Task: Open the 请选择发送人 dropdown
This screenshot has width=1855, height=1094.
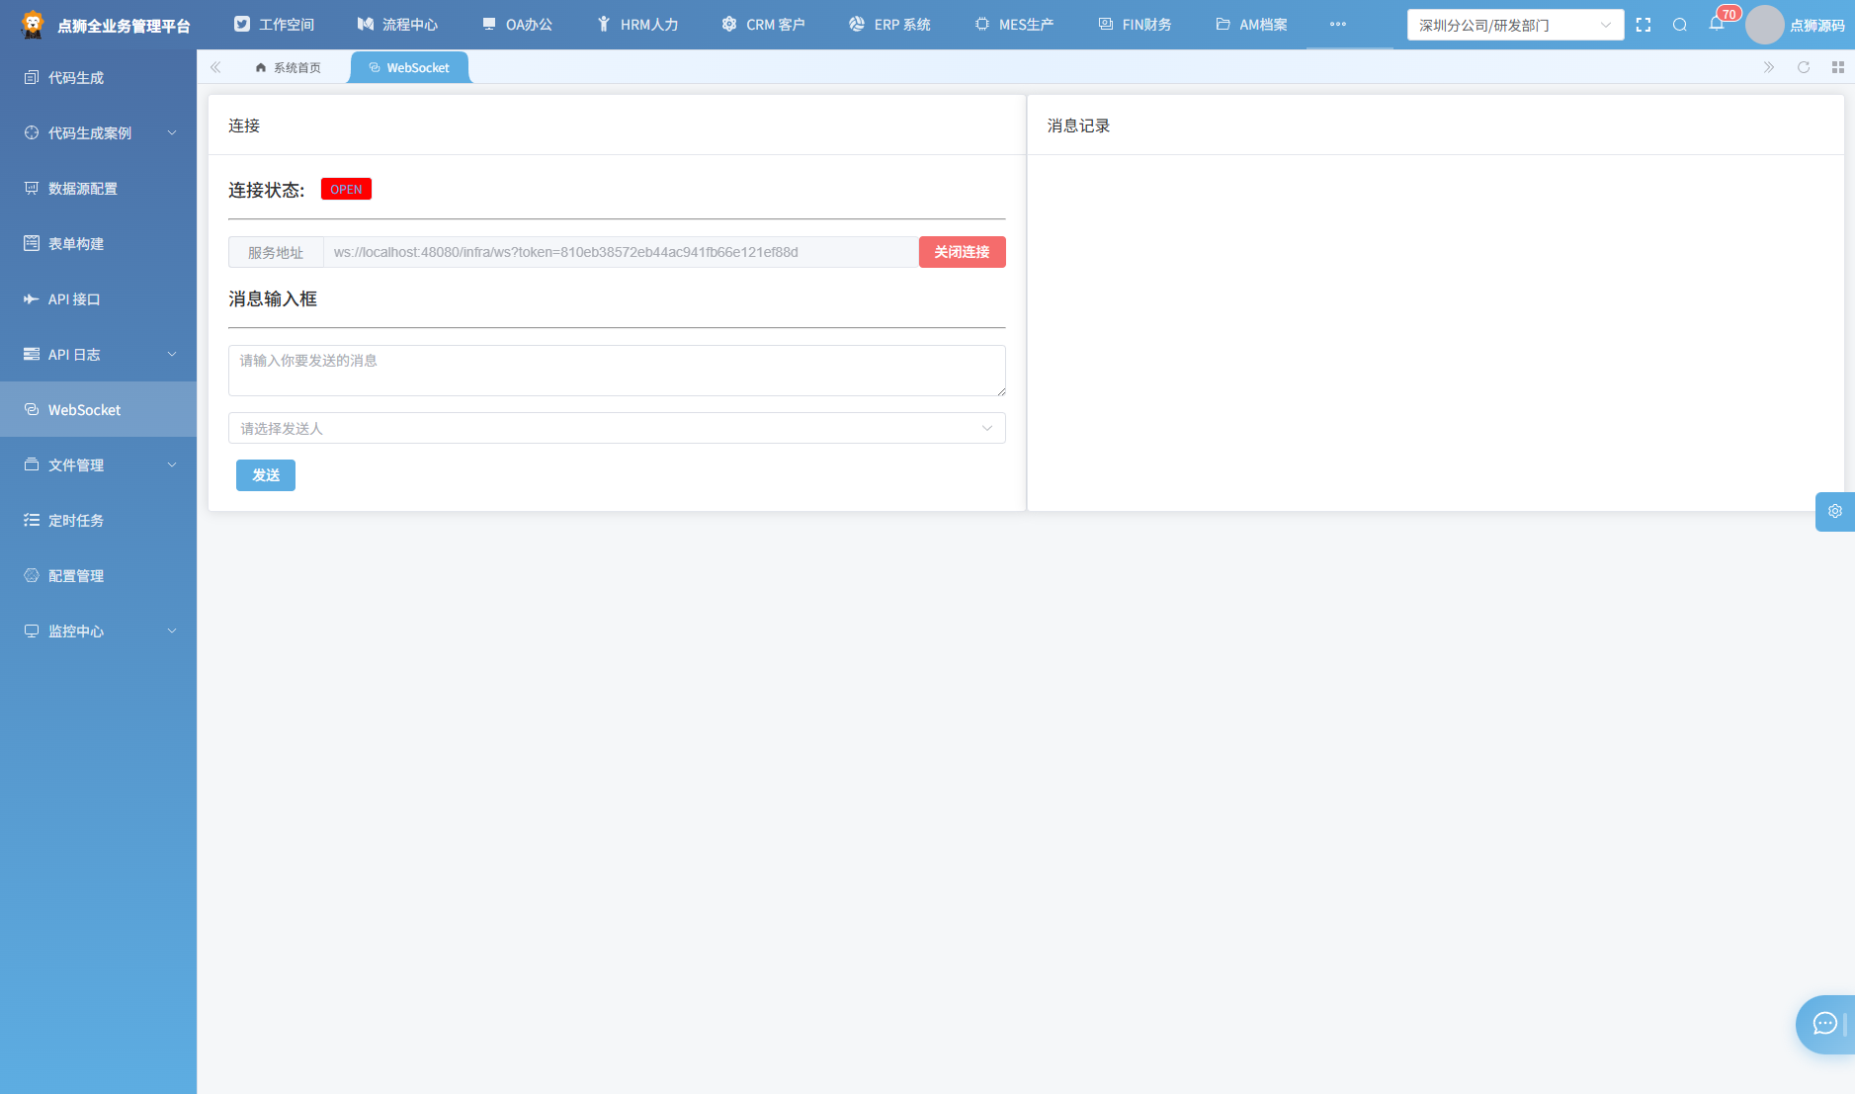Action: pyautogui.click(x=617, y=428)
